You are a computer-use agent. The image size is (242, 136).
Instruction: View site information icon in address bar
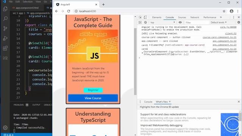pos(76,11)
